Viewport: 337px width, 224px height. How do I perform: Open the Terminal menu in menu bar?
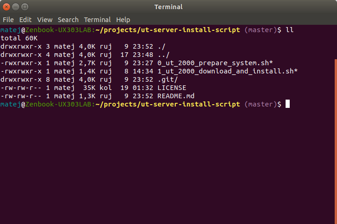click(97, 20)
